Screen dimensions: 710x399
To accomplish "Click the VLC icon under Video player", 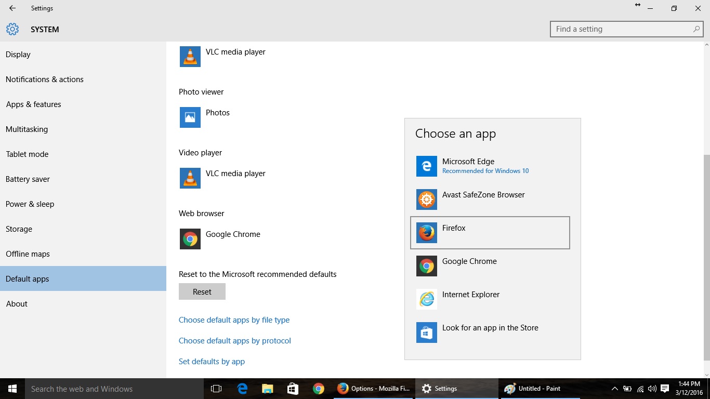I will click(190, 178).
